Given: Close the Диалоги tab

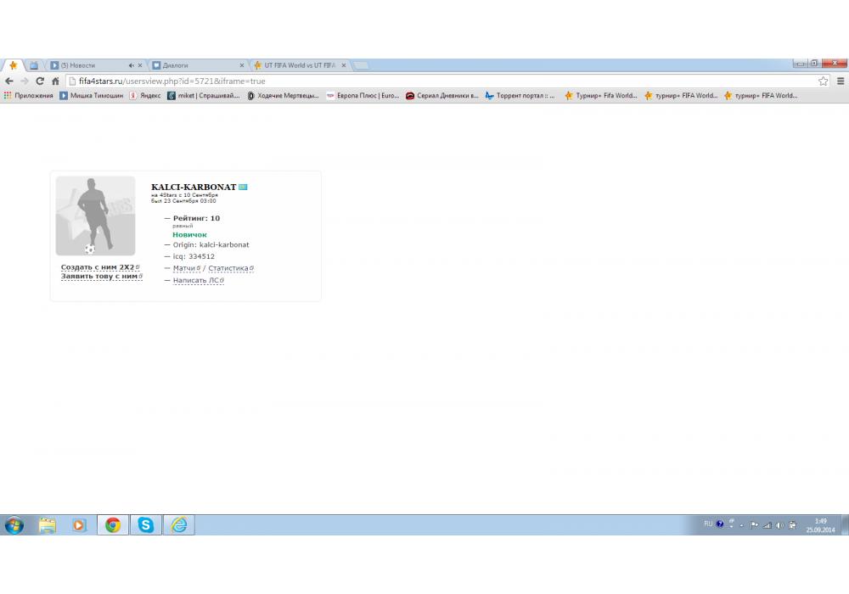Looking at the screenshot, I should pyautogui.click(x=242, y=65).
